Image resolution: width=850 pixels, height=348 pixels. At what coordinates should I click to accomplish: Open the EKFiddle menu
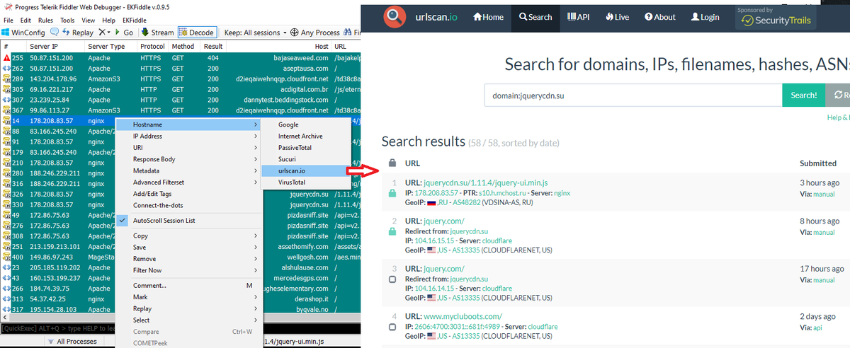tap(135, 21)
